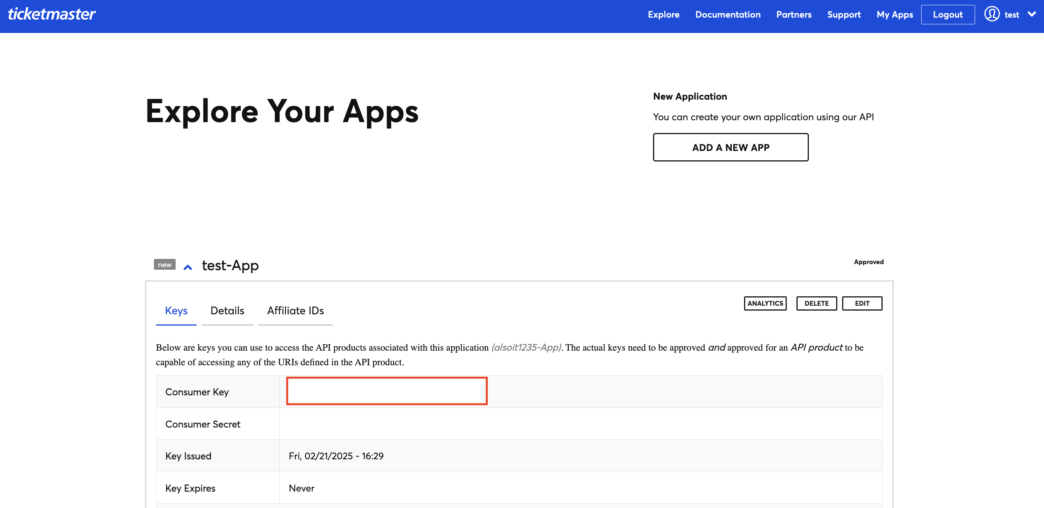Click the EDIT app button
1044x508 pixels.
[x=862, y=303]
